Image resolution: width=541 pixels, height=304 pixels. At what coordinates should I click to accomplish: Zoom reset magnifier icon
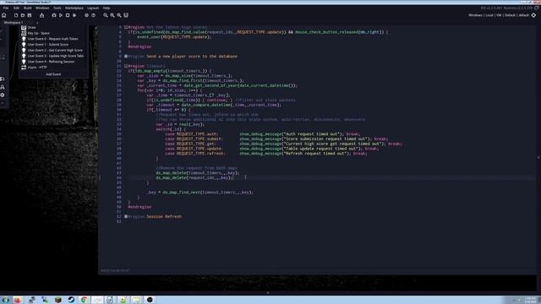tap(112, 15)
